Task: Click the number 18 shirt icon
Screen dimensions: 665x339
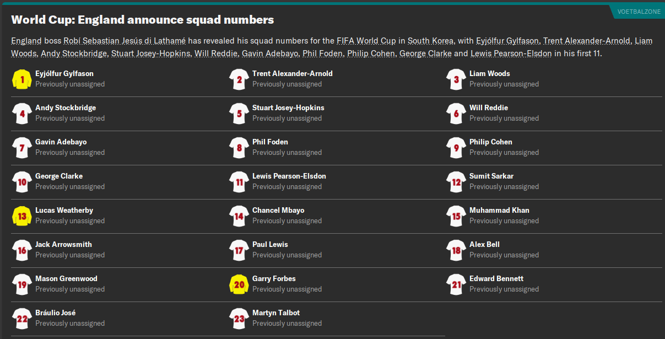Action: 456,250
